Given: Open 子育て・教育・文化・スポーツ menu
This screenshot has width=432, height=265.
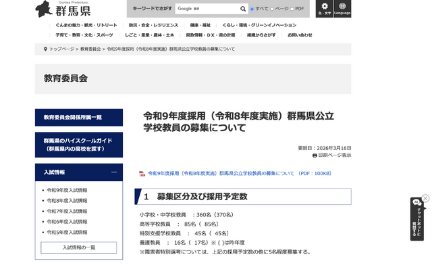Looking at the screenshot, I should pyautogui.click(x=84, y=35).
